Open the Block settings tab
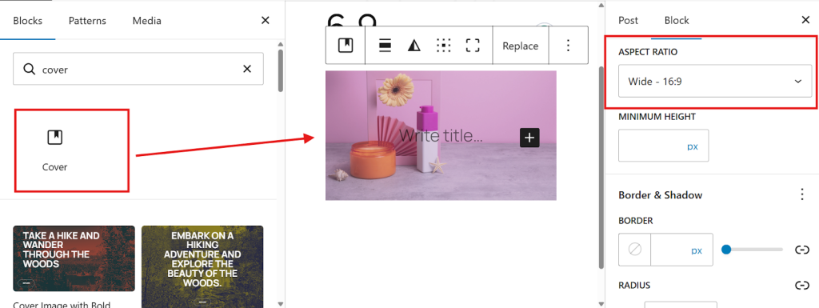The height and width of the screenshot is (308, 819). pyautogui.click(x=677, y=20)
